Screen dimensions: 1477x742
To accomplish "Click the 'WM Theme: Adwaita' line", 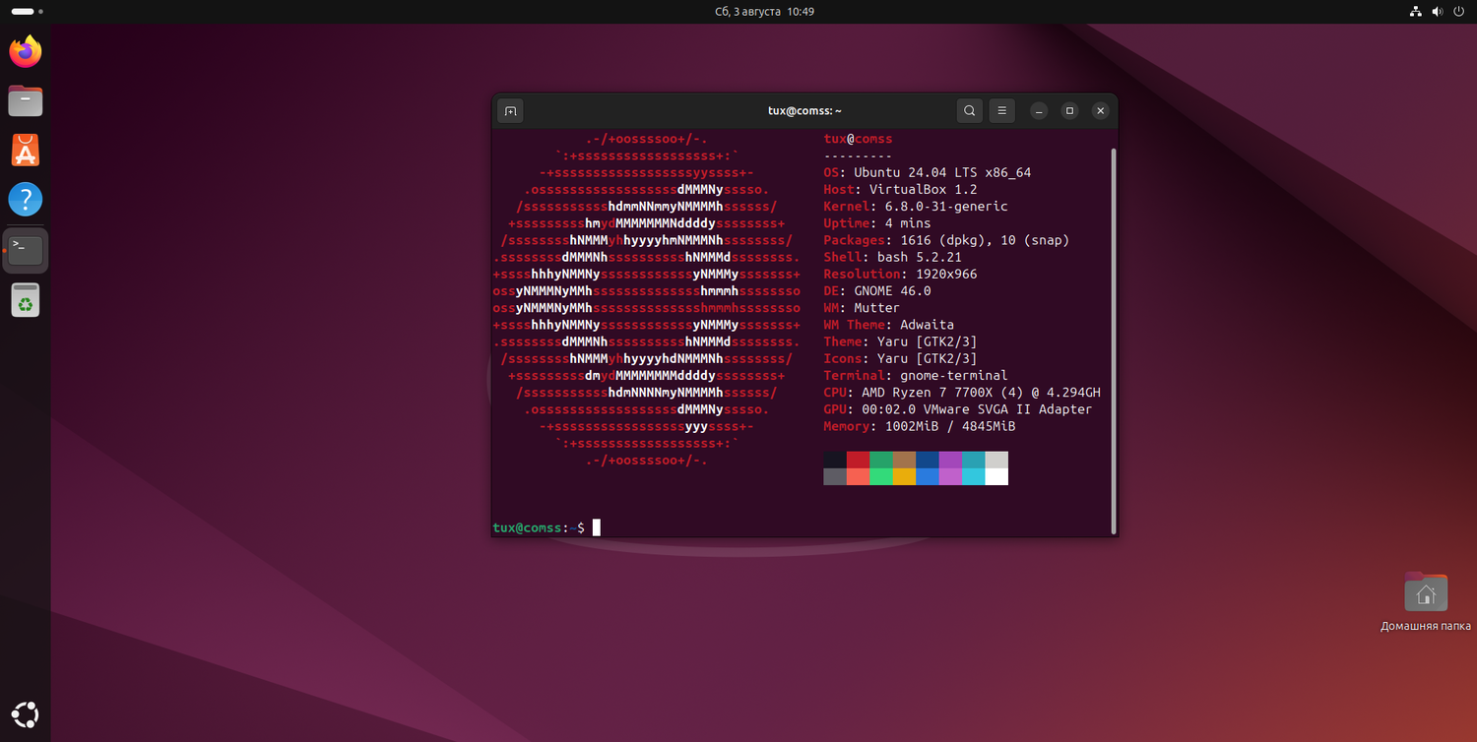I will coord(889,325).
